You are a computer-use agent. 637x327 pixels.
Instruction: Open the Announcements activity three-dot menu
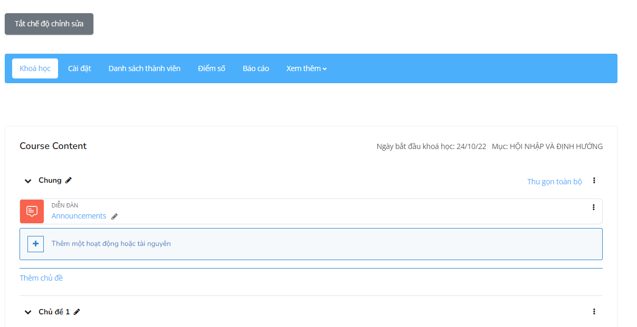(593, 207)
